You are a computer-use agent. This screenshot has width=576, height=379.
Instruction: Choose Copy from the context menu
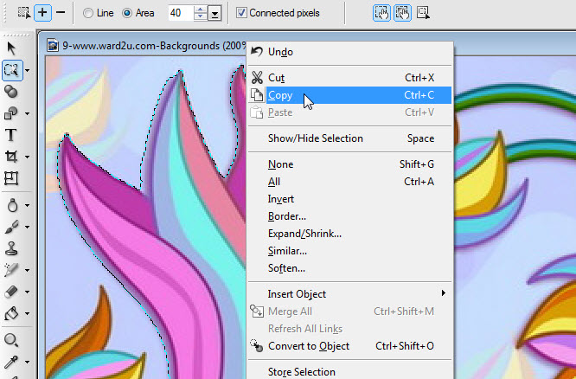280,95
